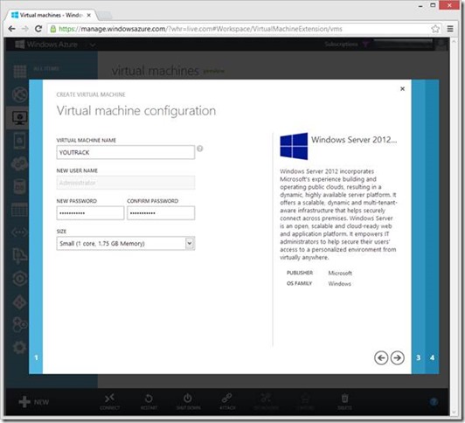Select virtual machines icon in sidebar
This screenshot has width=465, height=423.
(19, 118)
